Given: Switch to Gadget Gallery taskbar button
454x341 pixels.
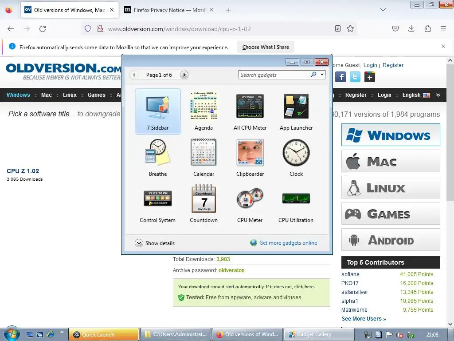Looking at the screenshot, I should (x=318, y=334).
